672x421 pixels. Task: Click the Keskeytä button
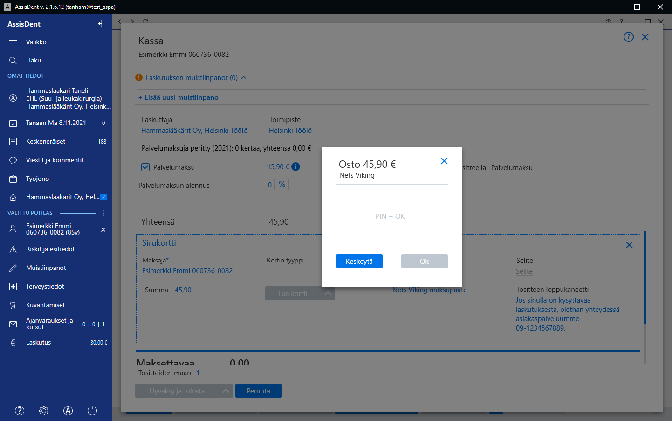tap(359, 261)
